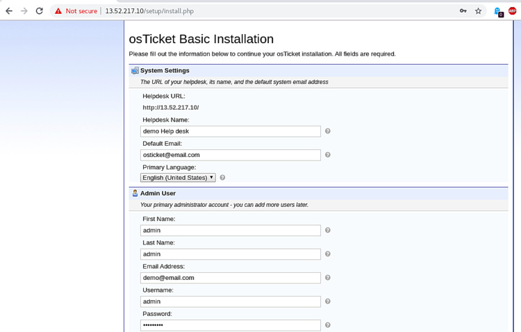This screenshot has height=332, width=521.
Task: Click the admin Email Address field
Action: coord(230,278)
